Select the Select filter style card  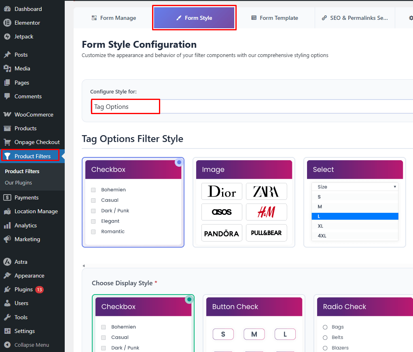[x=355, y=202]
